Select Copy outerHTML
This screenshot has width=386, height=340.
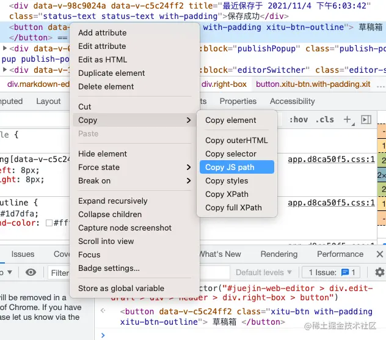237,140
